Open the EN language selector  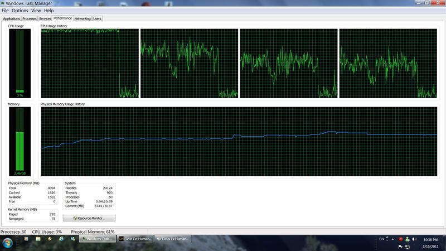tap(381, 239)
